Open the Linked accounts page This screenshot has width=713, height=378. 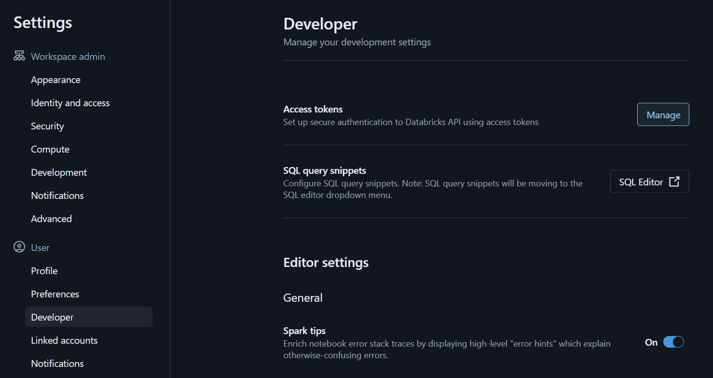coord(64,340)
